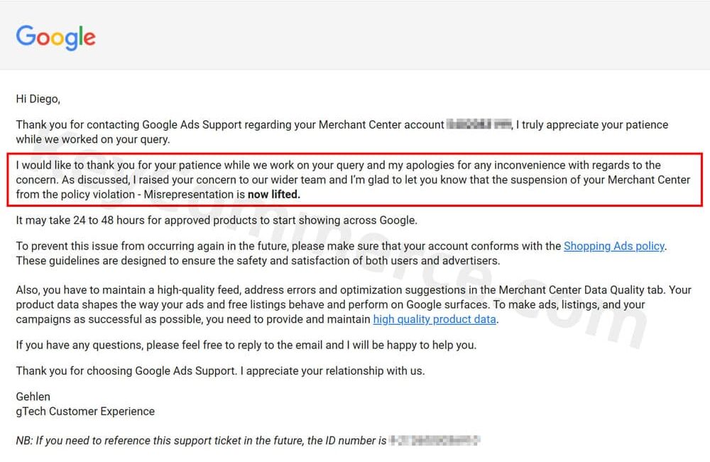Image resolution: width=710 pixels, height=462 pixels.
Task: Open the high quality product data link
Action: 435,319
